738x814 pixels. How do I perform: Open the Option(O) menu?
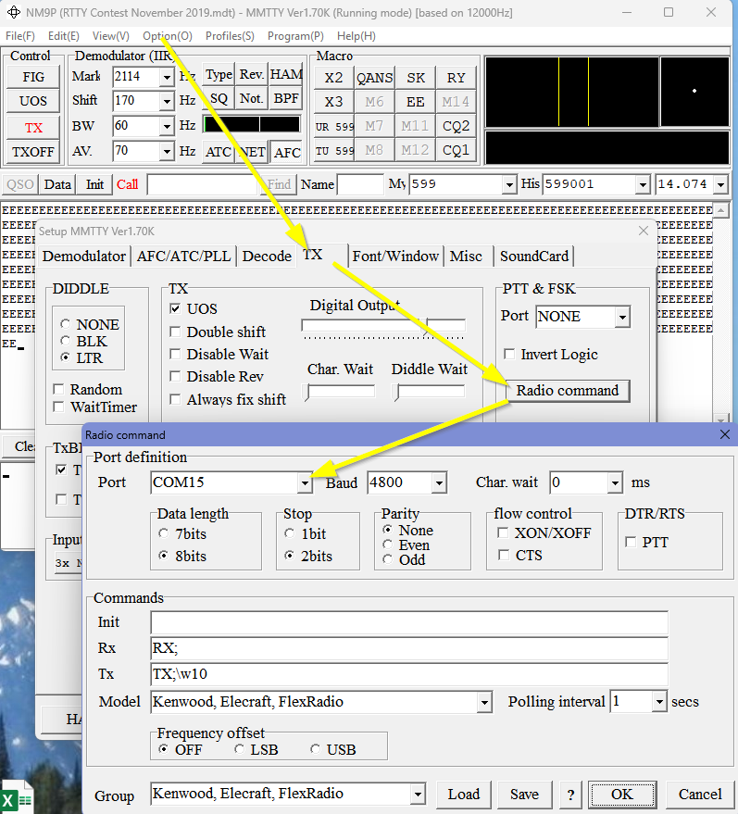168,36
